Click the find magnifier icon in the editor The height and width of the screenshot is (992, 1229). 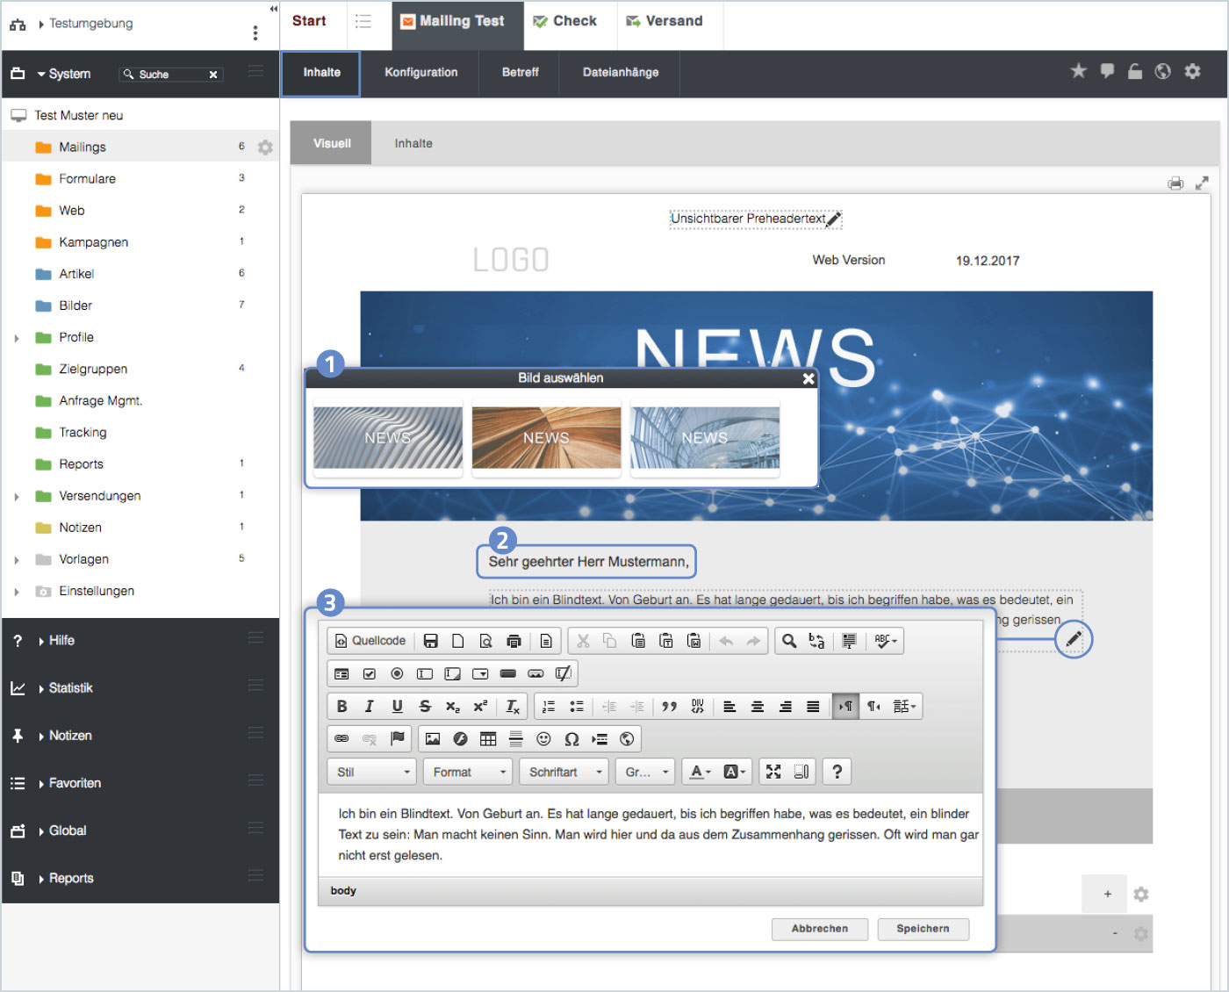pyautogui.click(x=789, y=641)
